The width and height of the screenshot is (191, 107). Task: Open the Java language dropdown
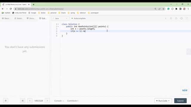pos(60,18)
